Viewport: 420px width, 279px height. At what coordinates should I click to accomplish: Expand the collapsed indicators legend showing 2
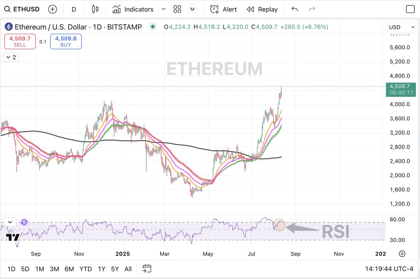(11, 57)
